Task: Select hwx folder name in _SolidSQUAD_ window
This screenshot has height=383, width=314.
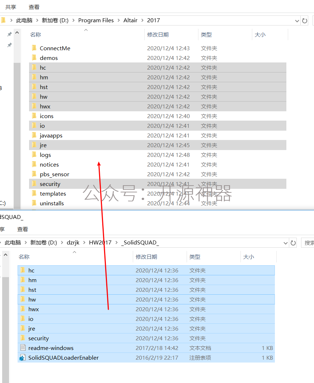Action: [x=33, y=309]
